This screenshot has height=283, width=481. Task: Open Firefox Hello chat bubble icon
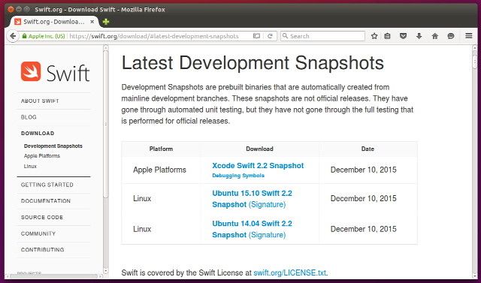click(451, 36)
